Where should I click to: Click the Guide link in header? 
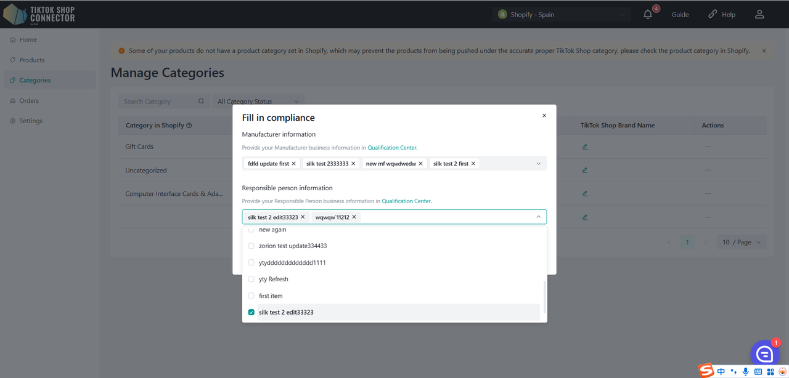680,14
